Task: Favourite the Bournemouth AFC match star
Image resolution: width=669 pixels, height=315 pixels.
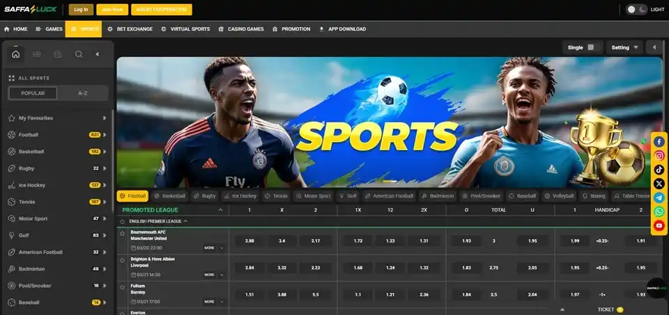Action: pos(123,234)
